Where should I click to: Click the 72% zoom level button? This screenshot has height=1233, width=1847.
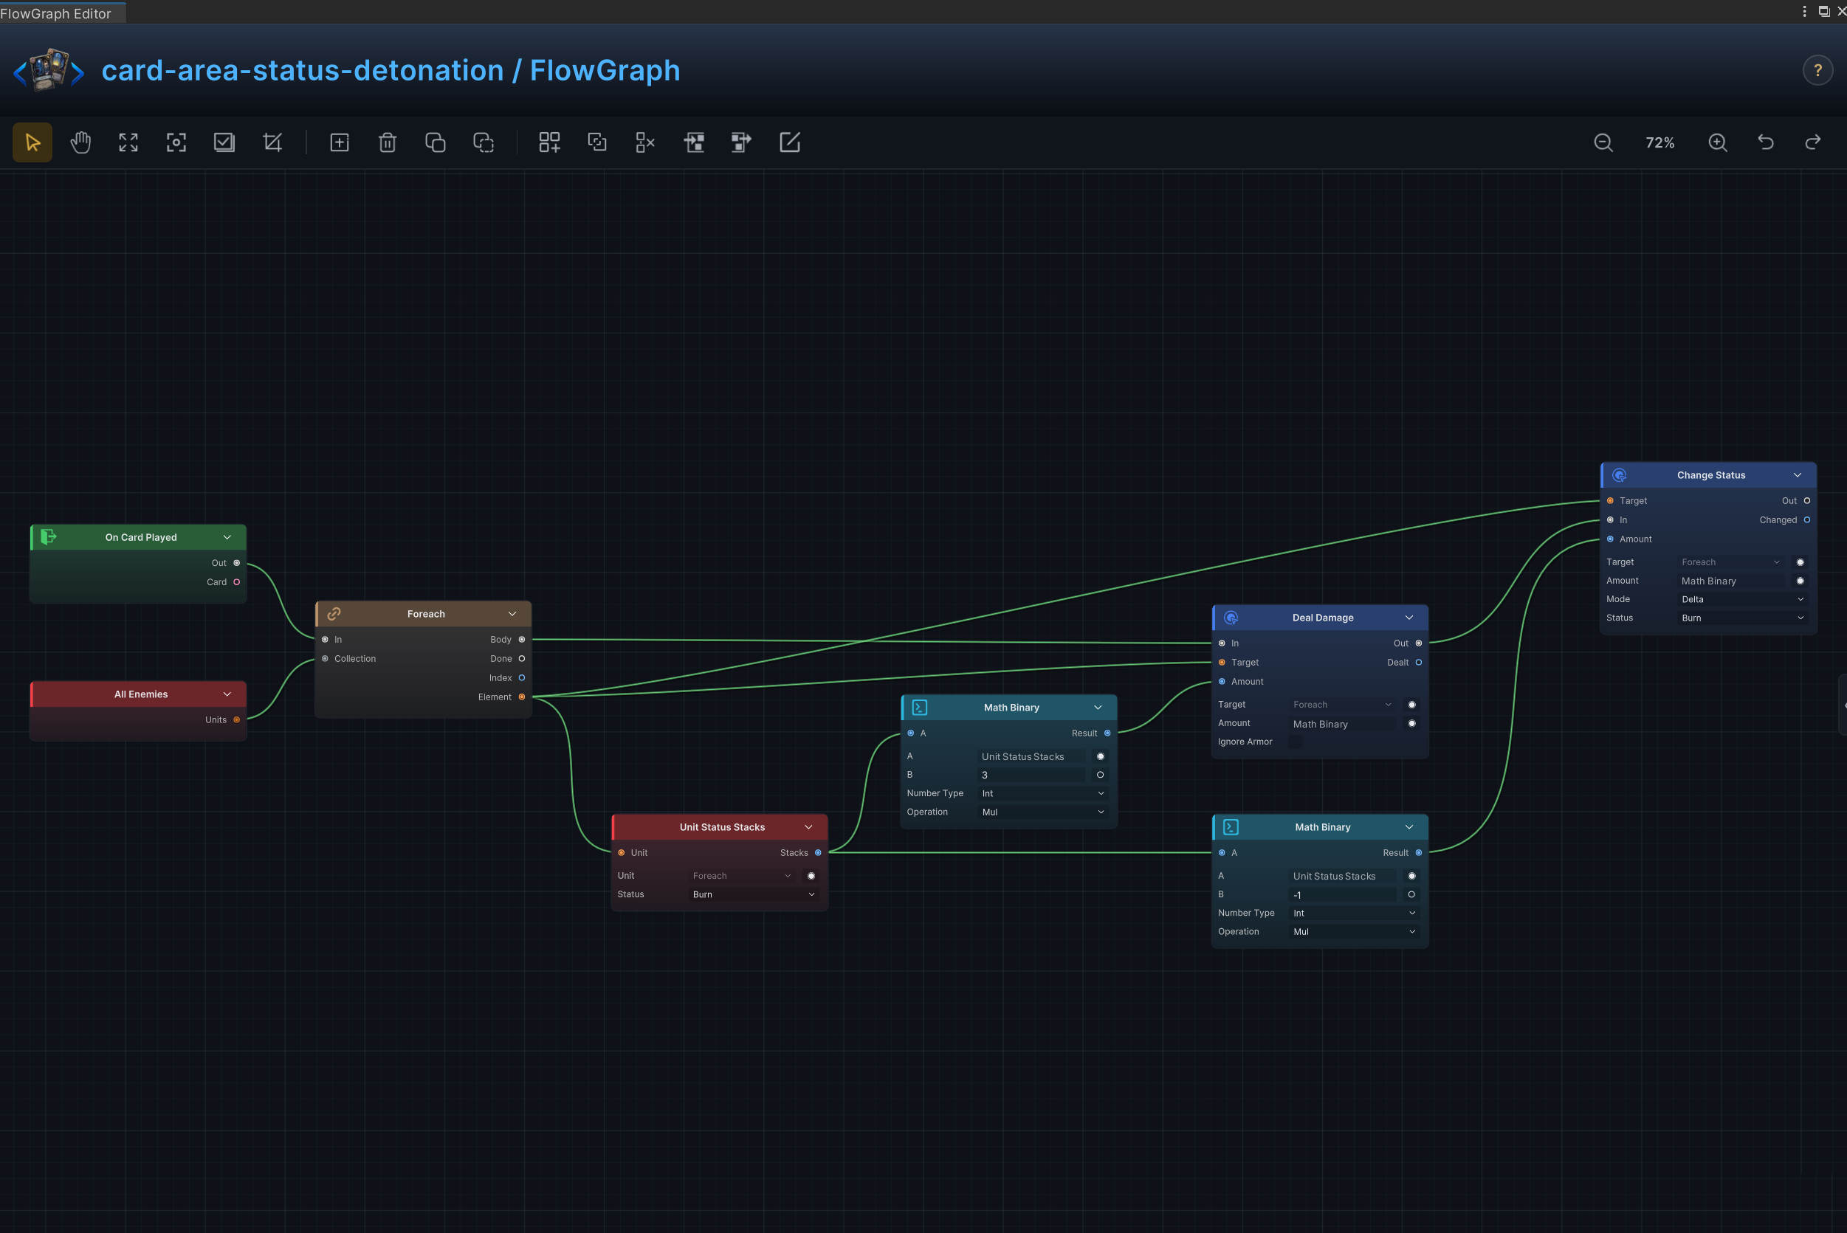click(x=1659, y=142)
